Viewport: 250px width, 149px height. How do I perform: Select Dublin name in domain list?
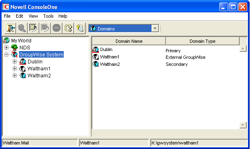click(x=106, y=49)
